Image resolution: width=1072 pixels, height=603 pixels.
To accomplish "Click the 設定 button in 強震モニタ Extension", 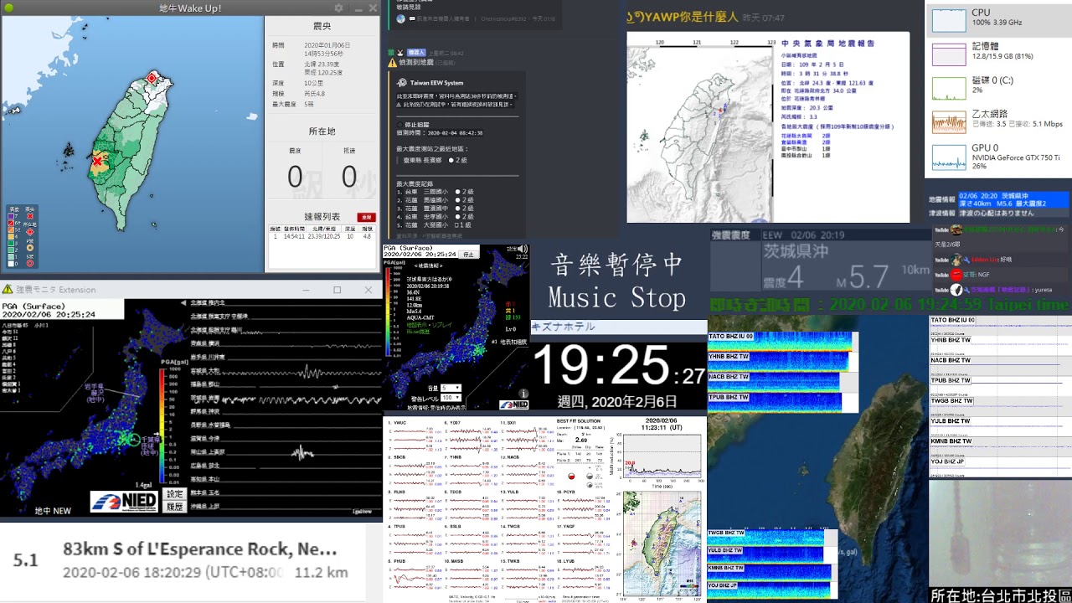I will point(173,494).
